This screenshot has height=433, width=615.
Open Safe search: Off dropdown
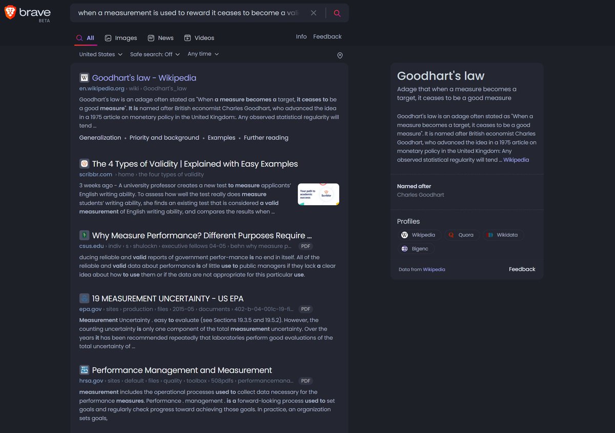(155, 54)
